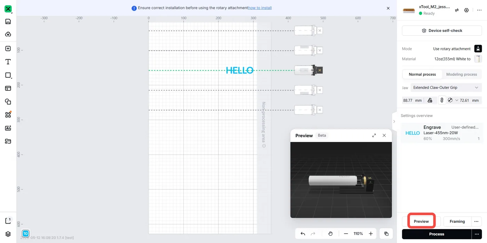Open the HELLO Engrave settings row
Viewport: 487px width, 243px height.
point(442,133)
